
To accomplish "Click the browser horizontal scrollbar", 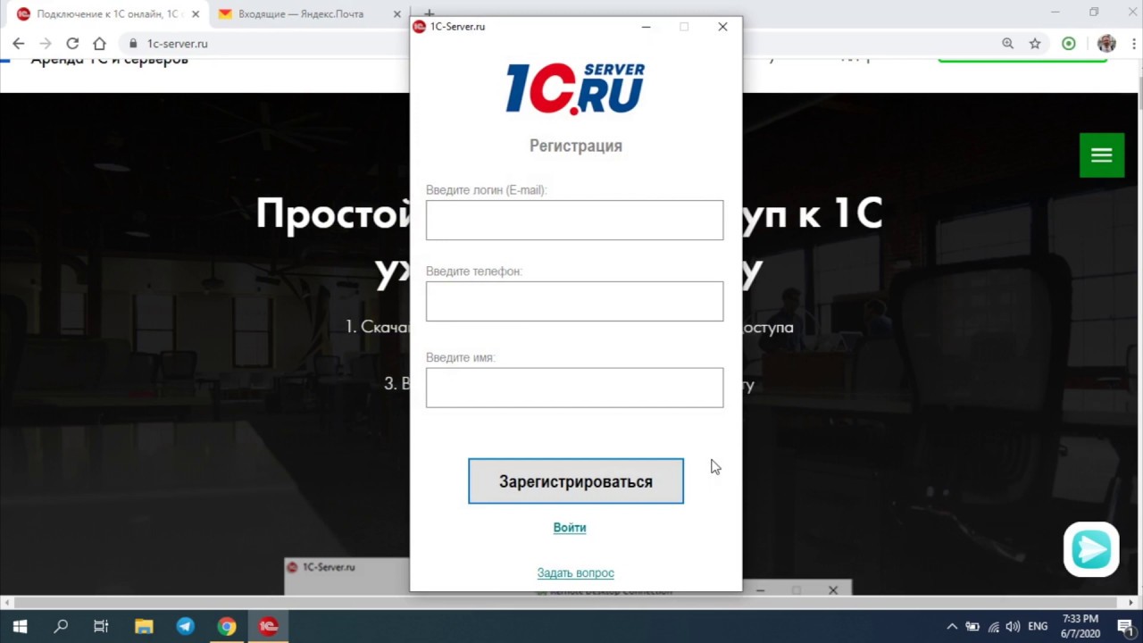I will coord(567,603).
